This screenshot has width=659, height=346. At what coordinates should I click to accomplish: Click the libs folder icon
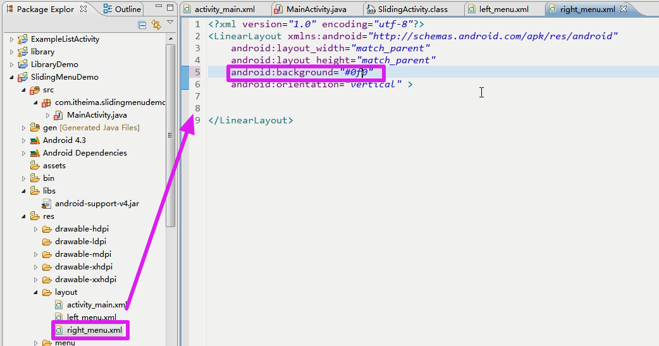[34, 191]
